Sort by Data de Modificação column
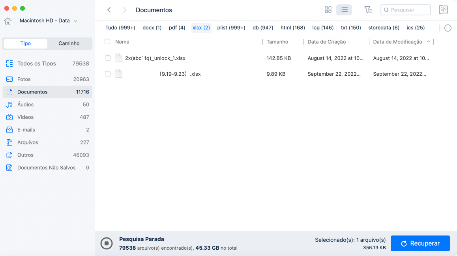The width and height of the screenshot is (457, 256). pyautogui.click(x=397, y=42)
